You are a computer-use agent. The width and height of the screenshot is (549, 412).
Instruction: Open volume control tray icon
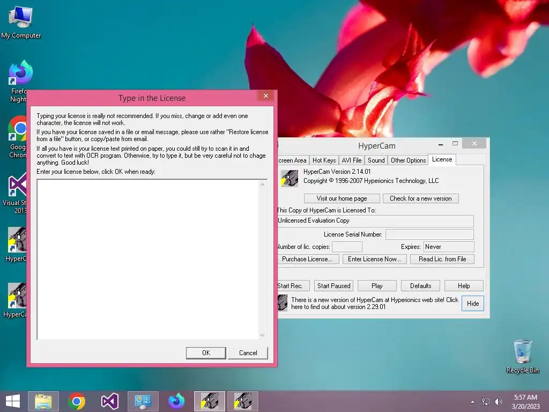coord(499,401)
